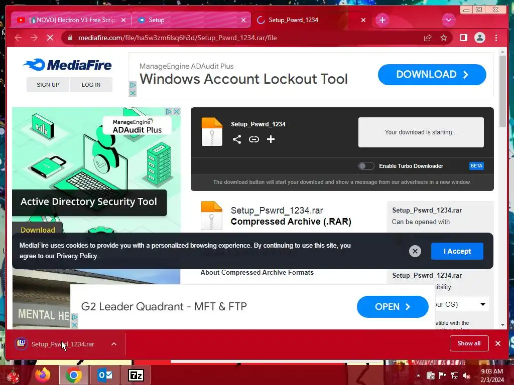
Task: Bookmark this page with the star icon
Action: (444, 38)
